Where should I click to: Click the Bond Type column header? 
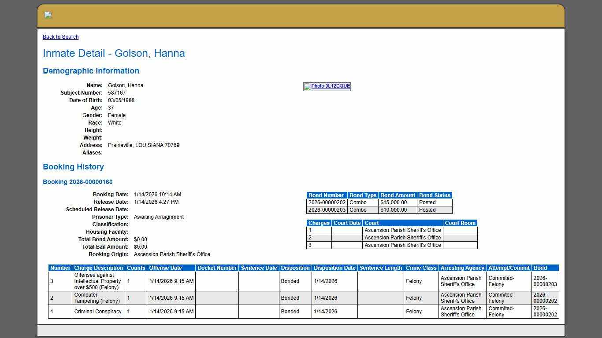(x=363, y=195)
